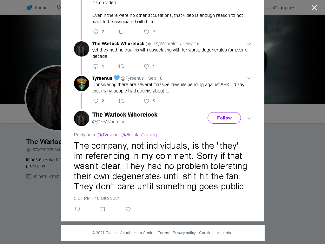The height and width of the screenshot is (244, 325).
Task: Click Tyrsenus's profile avatar thumbnail
Action: click(x=82, y=84)
